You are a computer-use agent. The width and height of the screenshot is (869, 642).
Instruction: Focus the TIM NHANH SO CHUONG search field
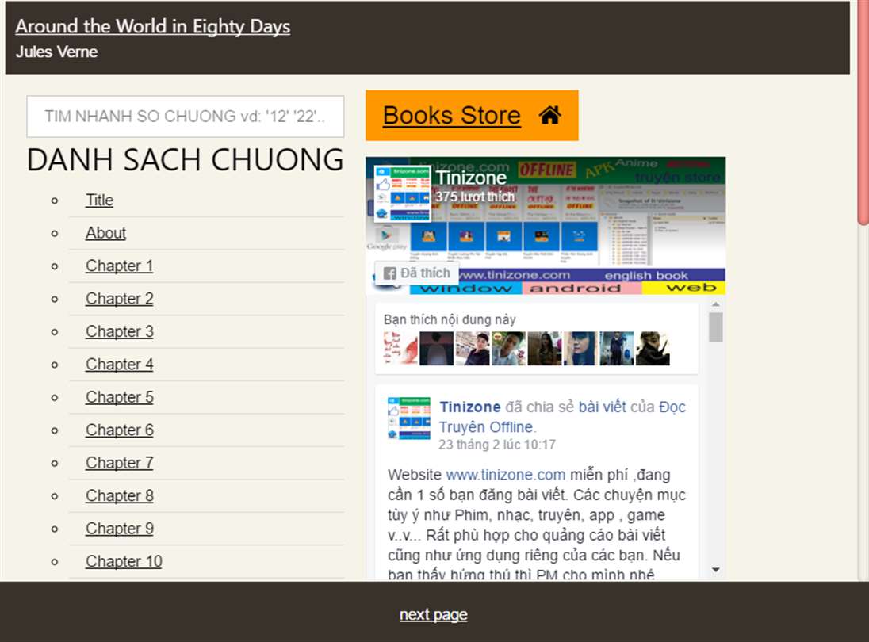coord(185,117)
